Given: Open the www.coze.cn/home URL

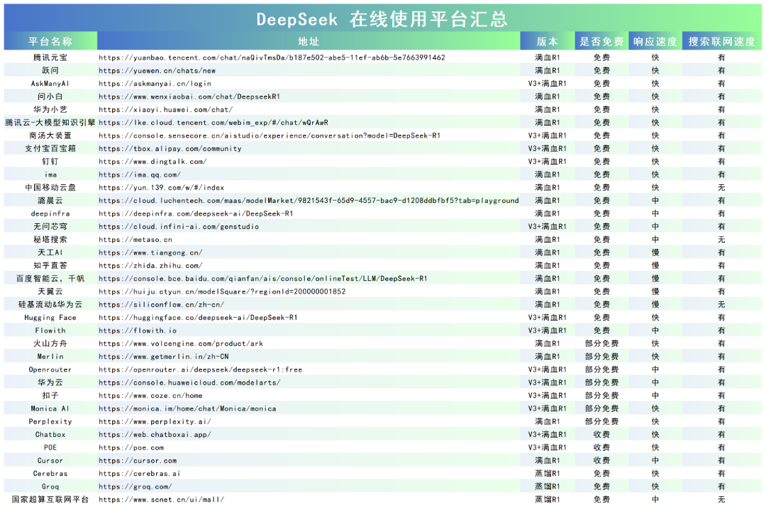Looking at the screenshot, I should (150, 396).
